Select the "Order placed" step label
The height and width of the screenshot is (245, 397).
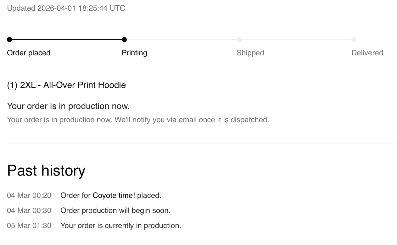click(x=29, y=53)
